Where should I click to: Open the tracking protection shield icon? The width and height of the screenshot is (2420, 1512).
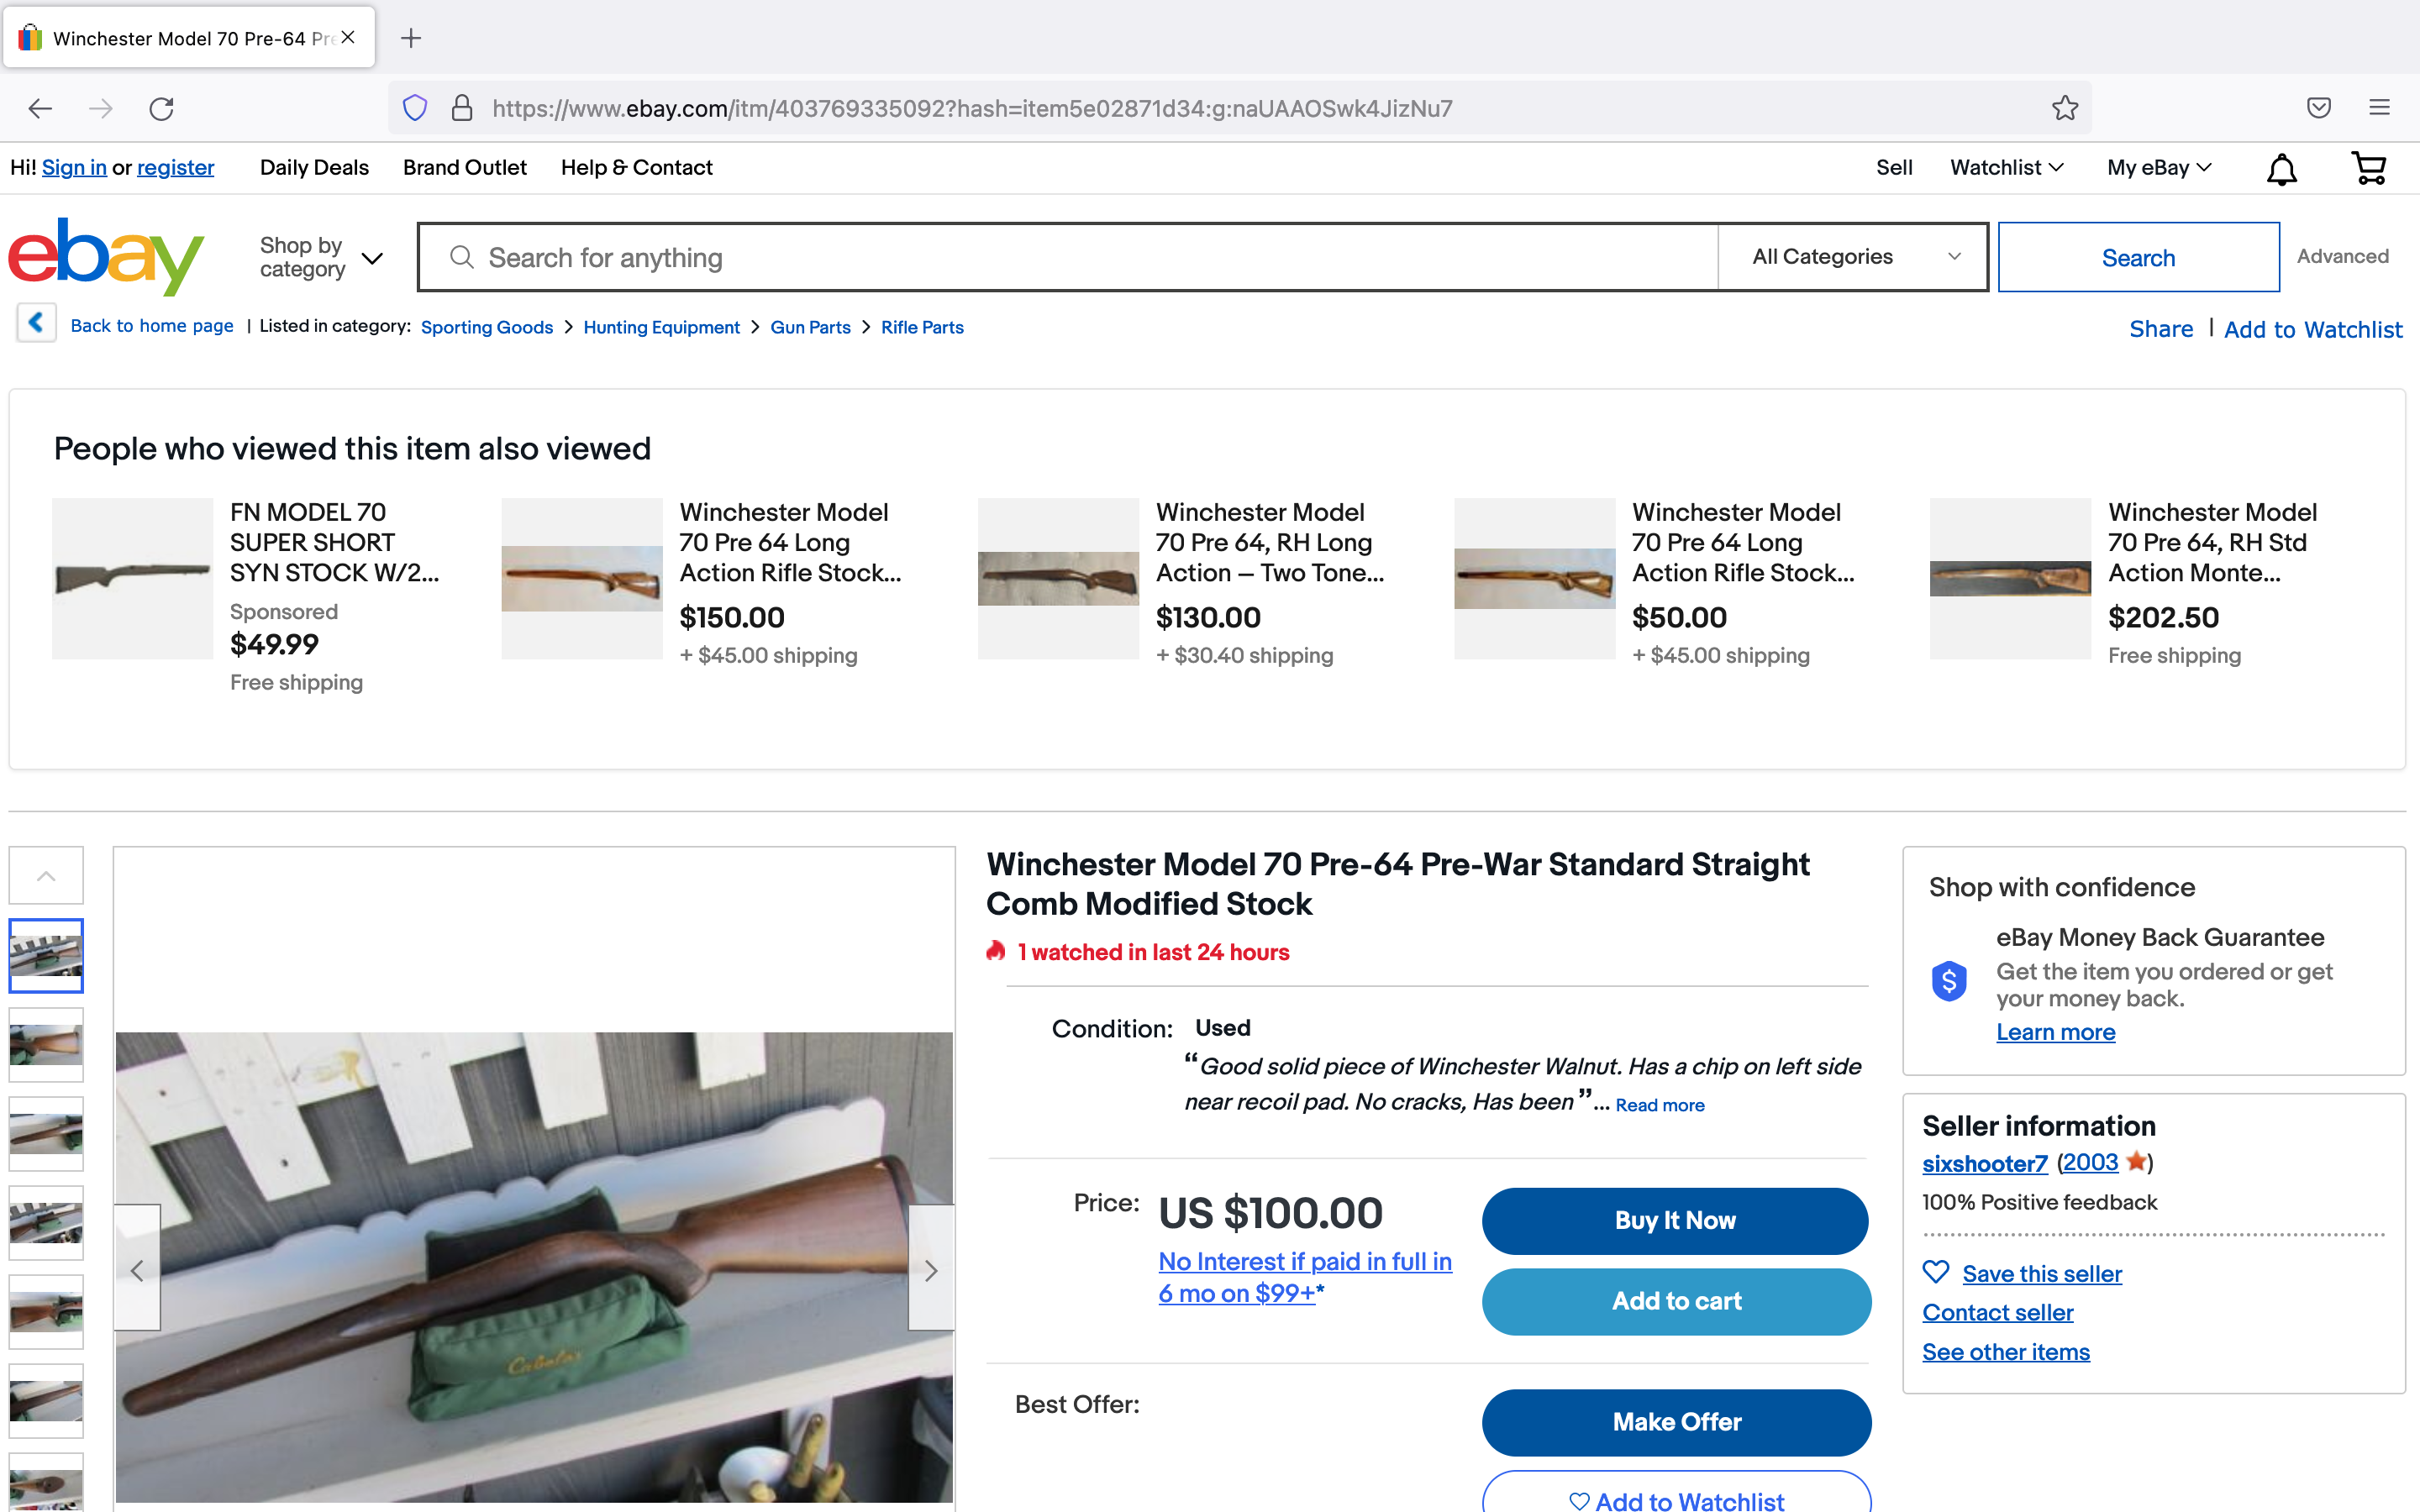(415, 108)
